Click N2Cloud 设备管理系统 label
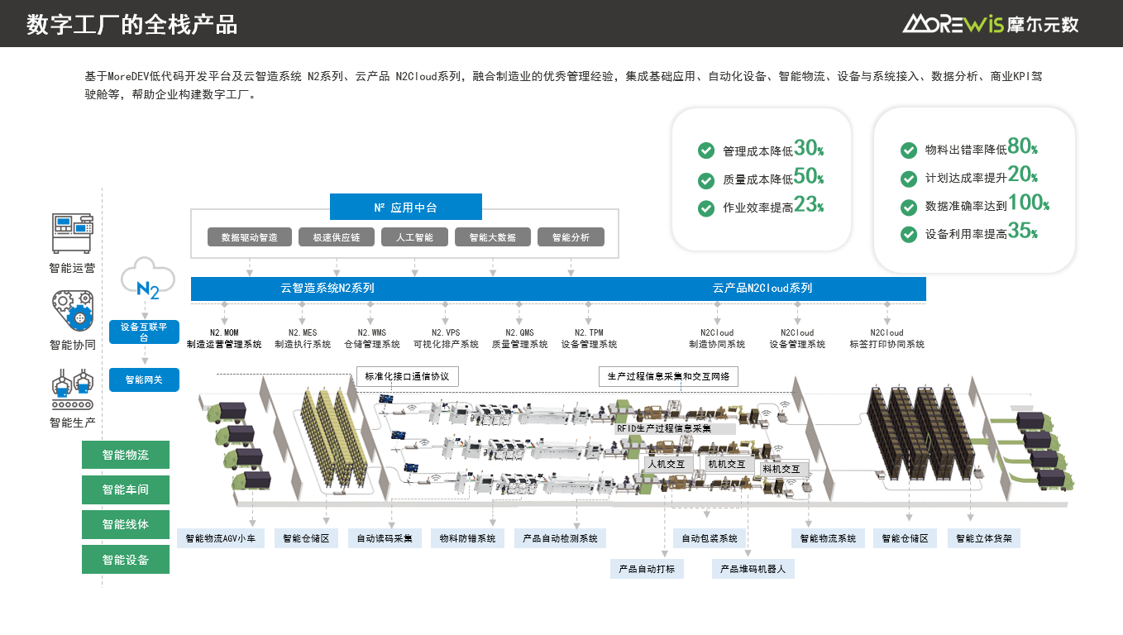 tap(797, 338)
